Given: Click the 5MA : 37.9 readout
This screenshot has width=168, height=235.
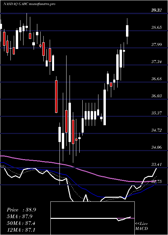Looking at the screenshot, I should [19, 217].
